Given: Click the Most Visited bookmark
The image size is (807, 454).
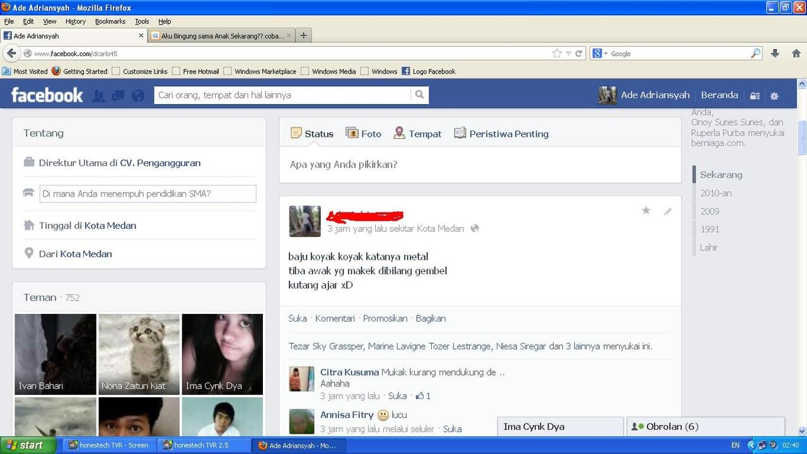Looking at the screenshot, I should point(25,71).
